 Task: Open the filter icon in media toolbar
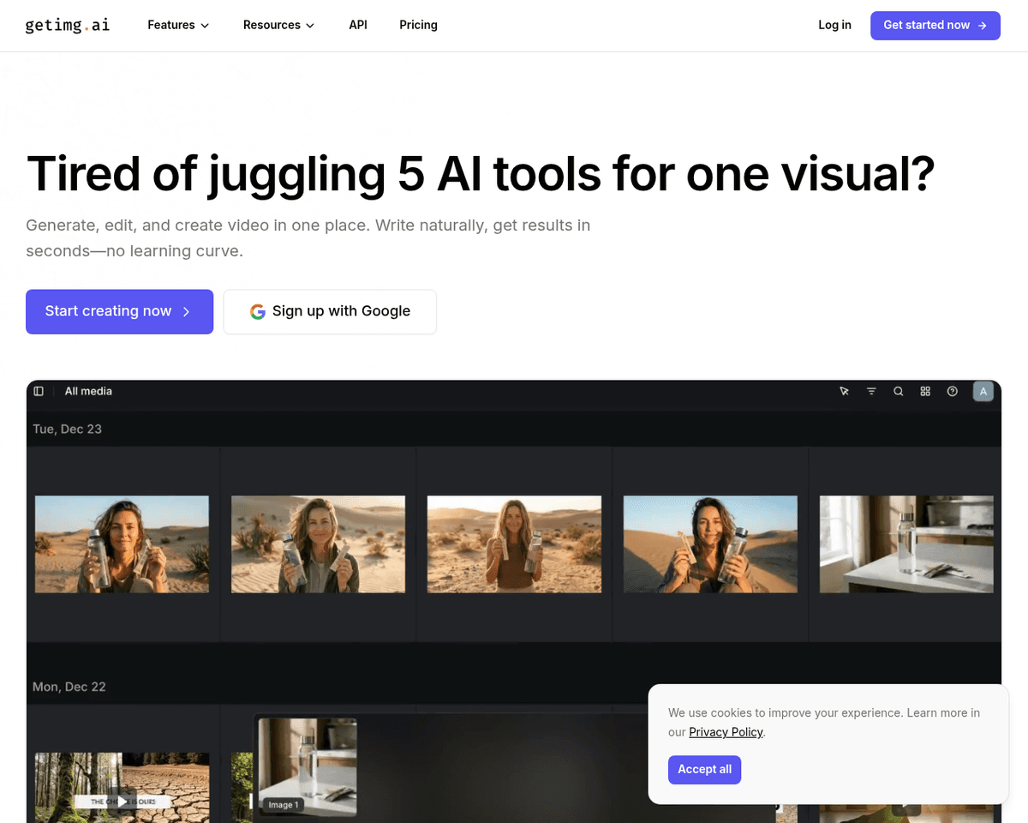(x=871, y=391)
